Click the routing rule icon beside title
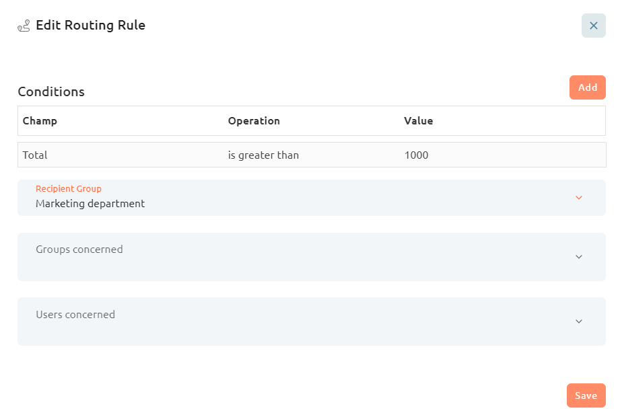Image resolution: width=622 pixels, height=417 pixels. pyautogui.click(x=24, y=26)
